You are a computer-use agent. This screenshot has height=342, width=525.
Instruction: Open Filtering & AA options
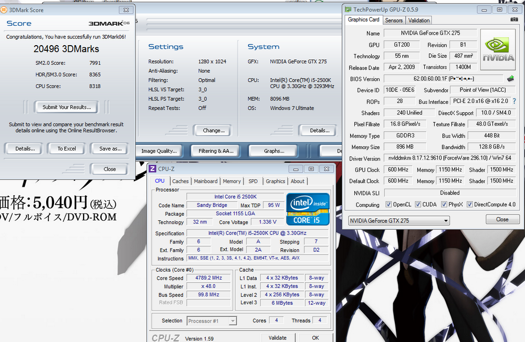[x=216, y=151]
